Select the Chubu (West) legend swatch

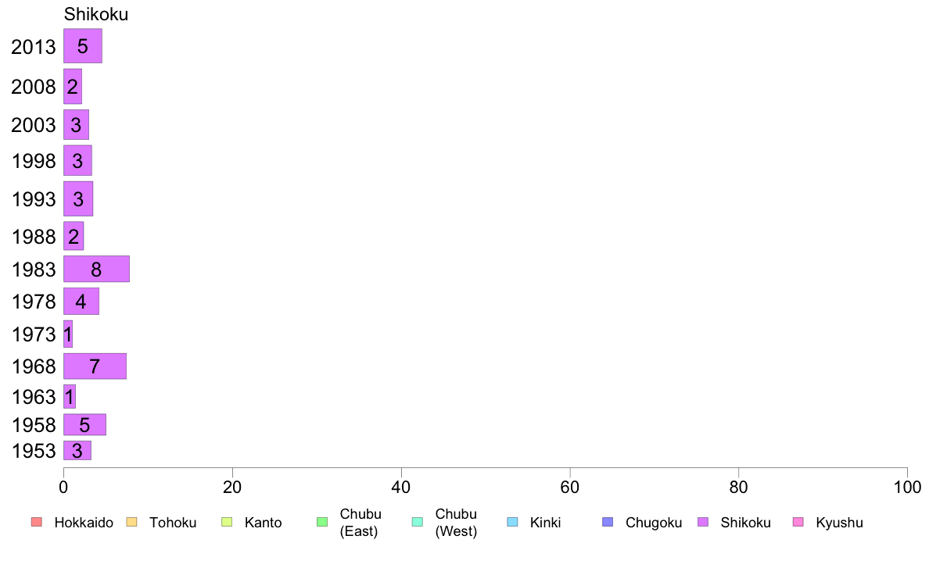tap(417, 522)
